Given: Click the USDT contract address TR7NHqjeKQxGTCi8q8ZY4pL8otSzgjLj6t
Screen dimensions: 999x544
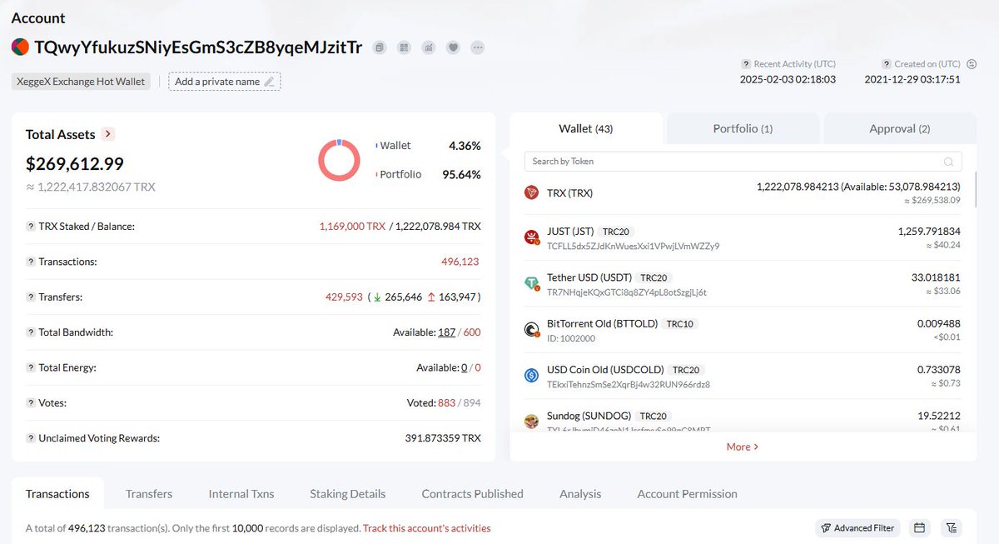Looking at the screenshot, I should [627, 292].
